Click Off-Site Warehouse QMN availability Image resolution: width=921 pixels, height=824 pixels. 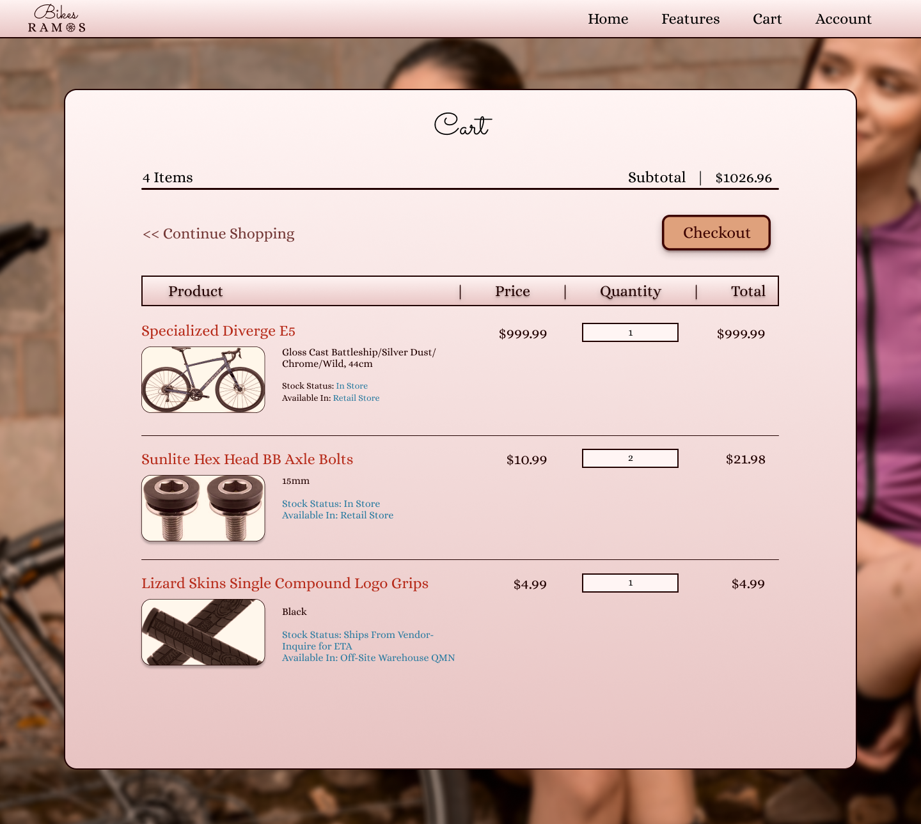(368, 658)
